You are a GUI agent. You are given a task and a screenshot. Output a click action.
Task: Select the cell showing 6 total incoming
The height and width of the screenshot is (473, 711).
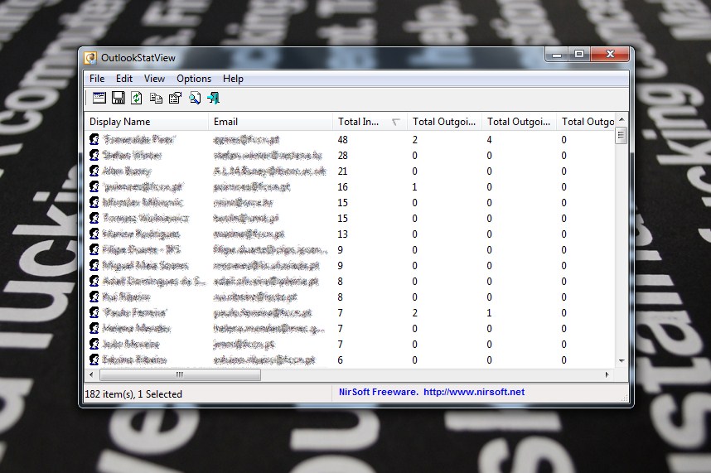click(340, 360)
